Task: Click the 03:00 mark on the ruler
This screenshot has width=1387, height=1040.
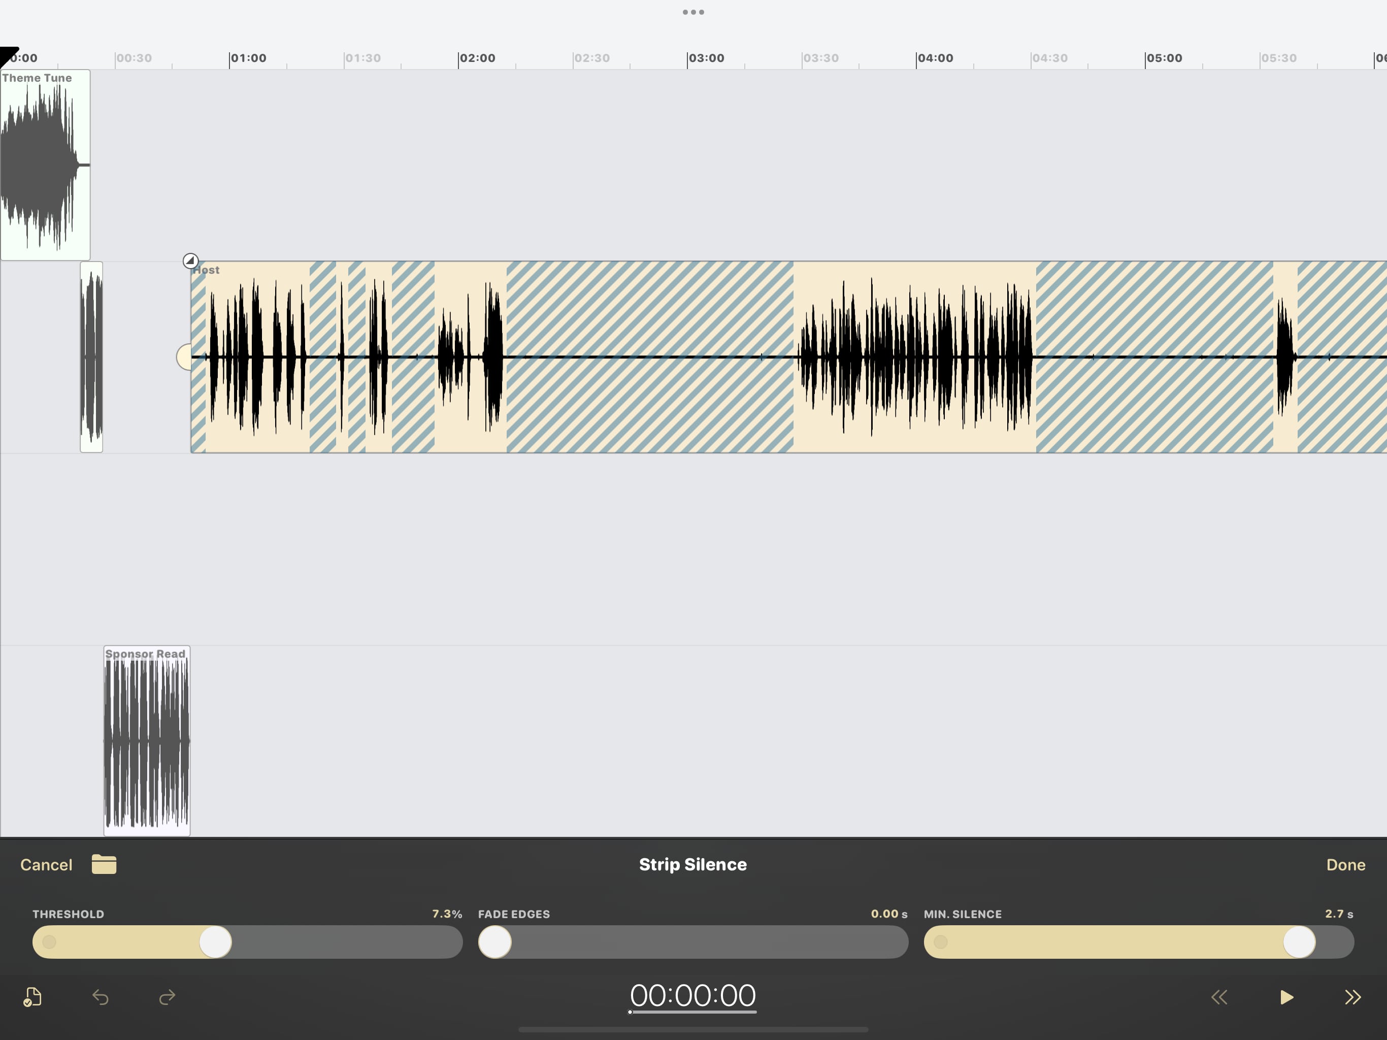Action: (705, 58)
